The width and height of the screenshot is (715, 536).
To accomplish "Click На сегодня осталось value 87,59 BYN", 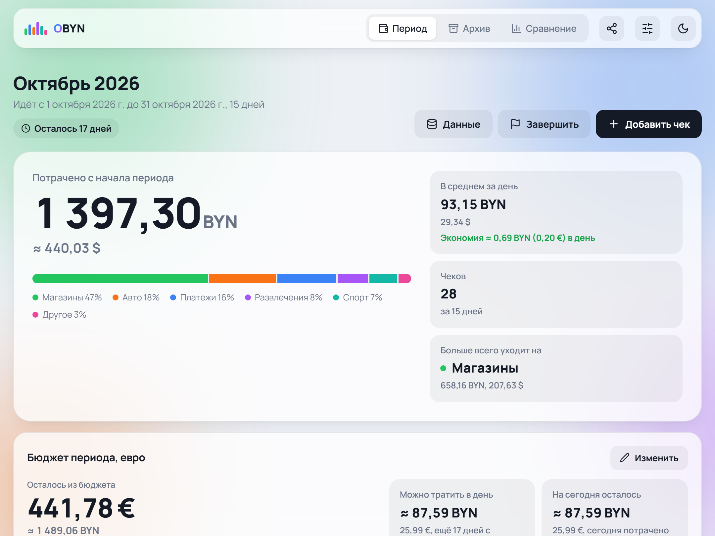I will [x=592, y=513].
